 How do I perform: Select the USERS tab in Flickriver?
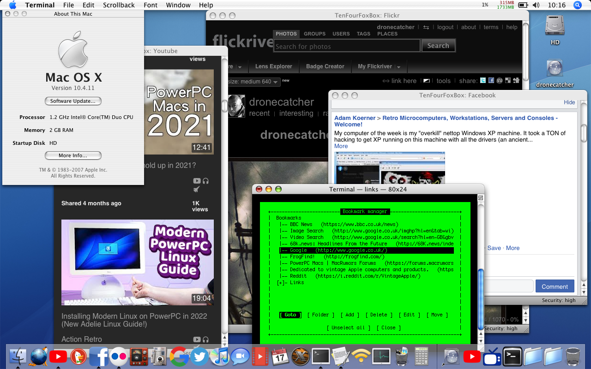341,34
